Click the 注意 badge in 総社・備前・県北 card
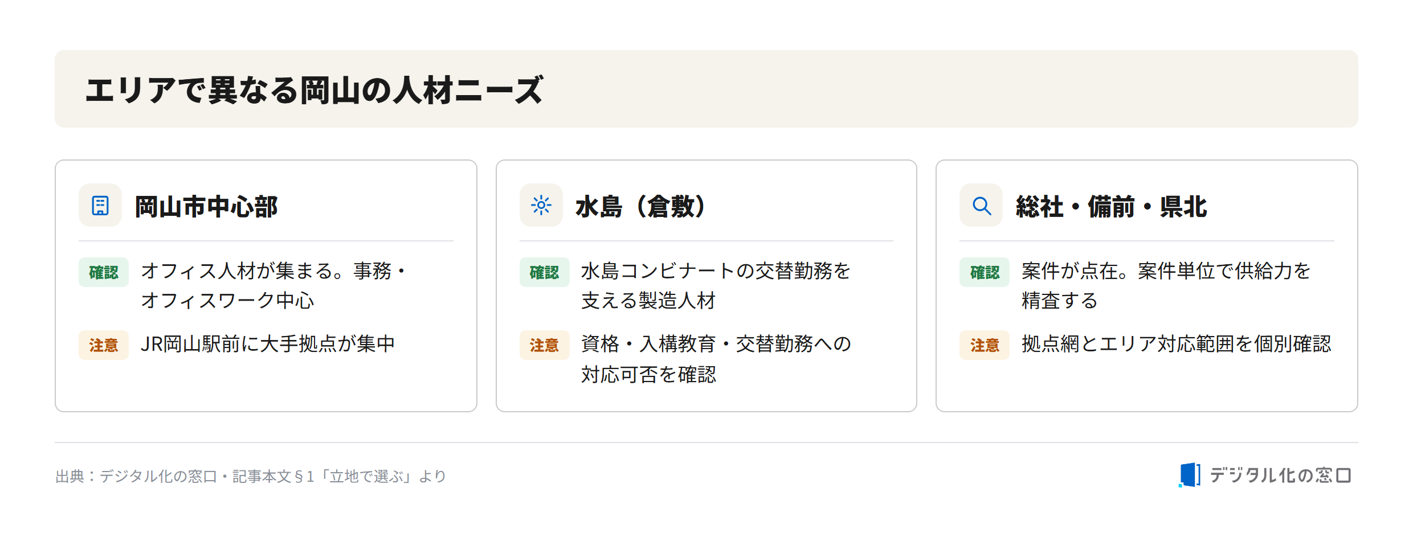1413x541 pixels. (x=985, y=345)
